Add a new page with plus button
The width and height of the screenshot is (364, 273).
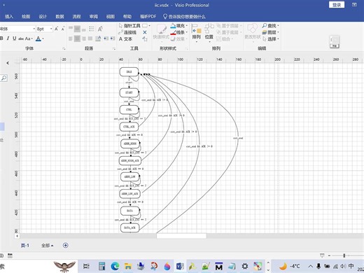point(66,245)
